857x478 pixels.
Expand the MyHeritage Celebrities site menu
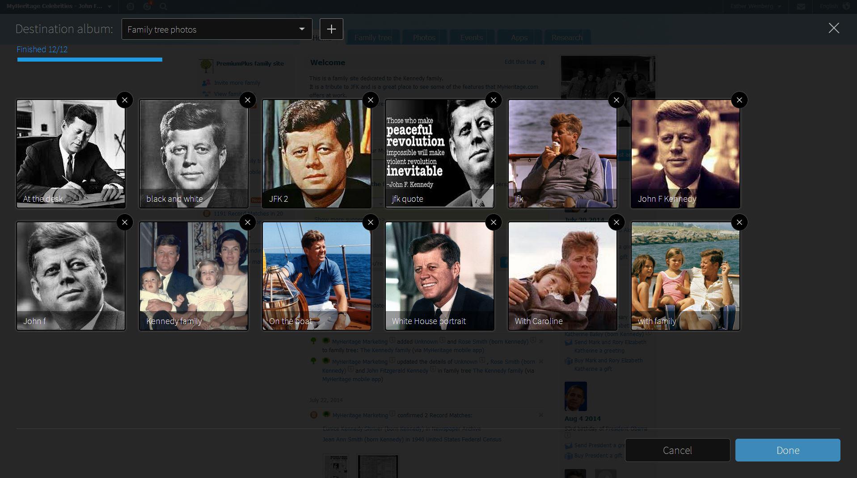59,6
